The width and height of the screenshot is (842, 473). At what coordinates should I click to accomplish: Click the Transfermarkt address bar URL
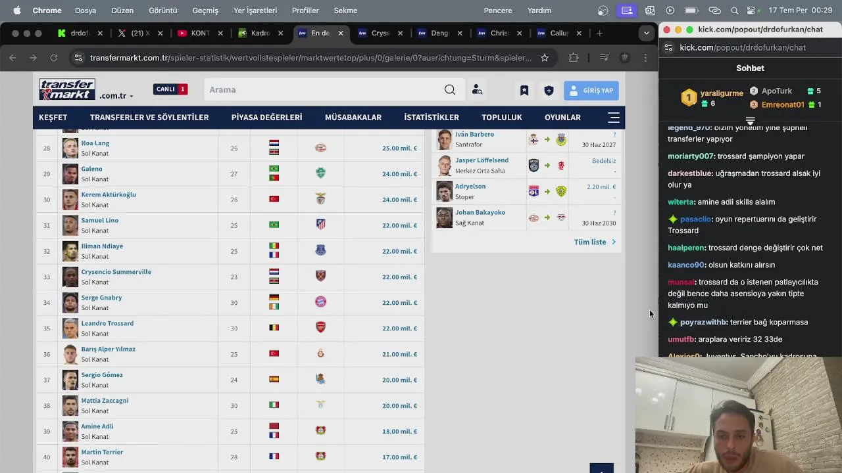coord(310,58)
